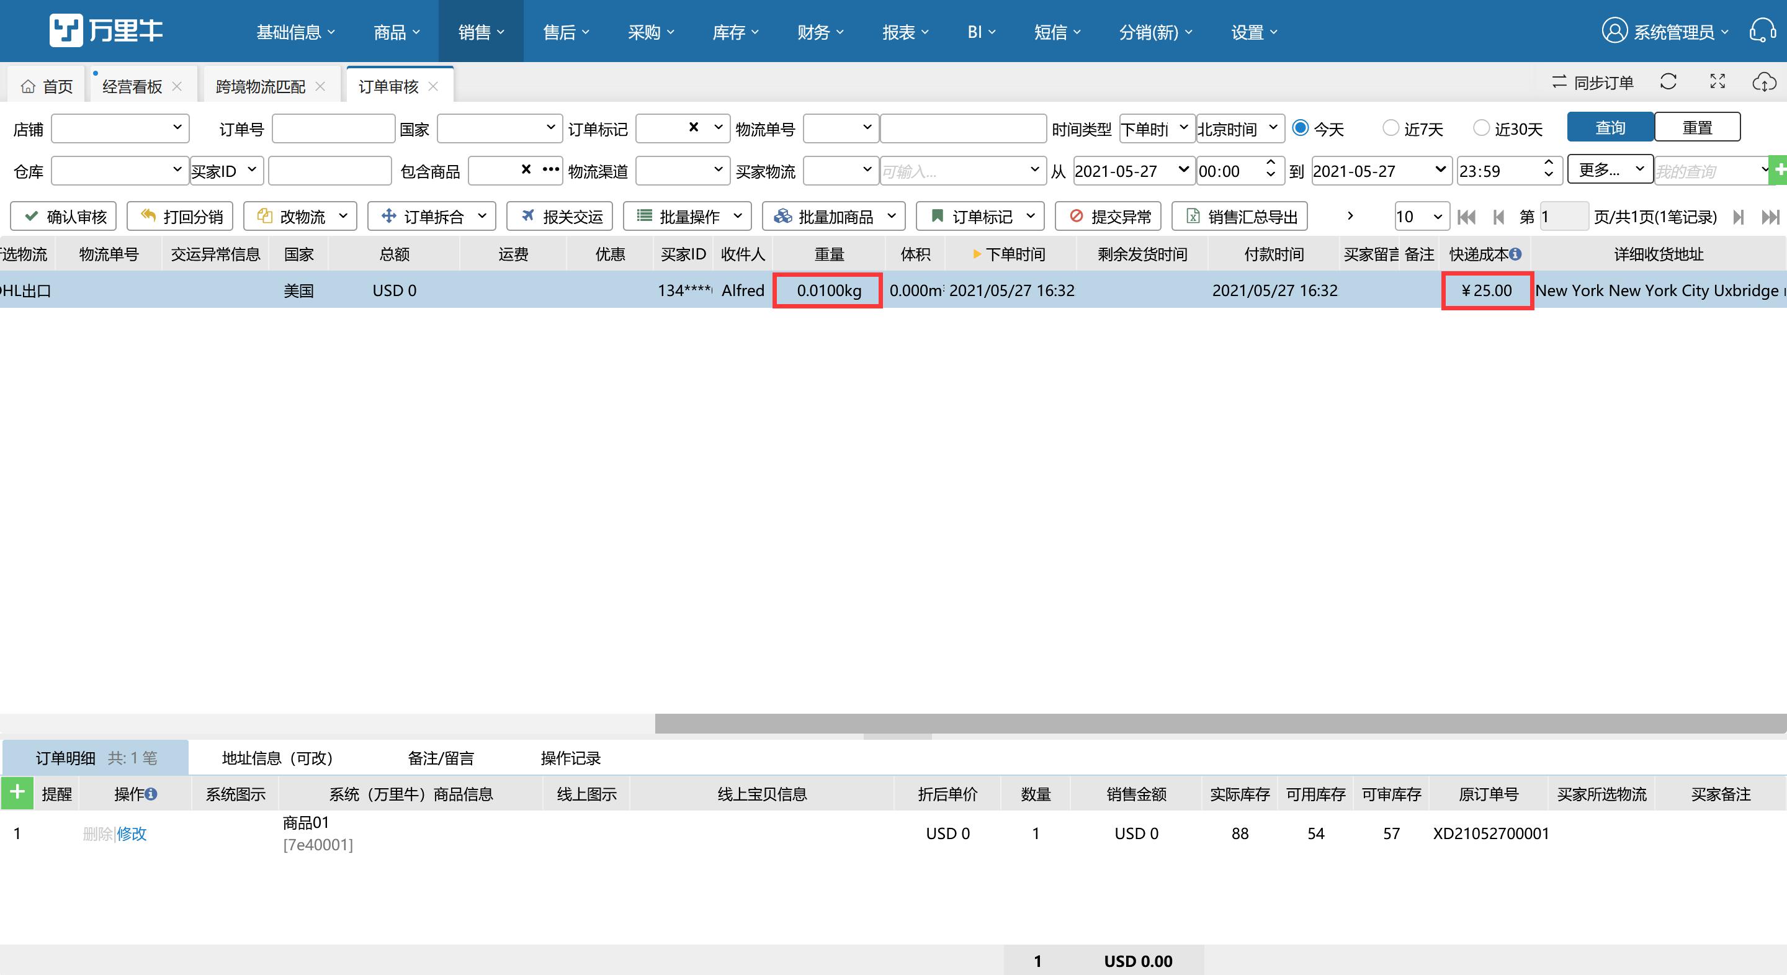Screen dimensions: 1787x975
Task: Switch to the 备注/留言 tab
Action: [x=441, y=758]
